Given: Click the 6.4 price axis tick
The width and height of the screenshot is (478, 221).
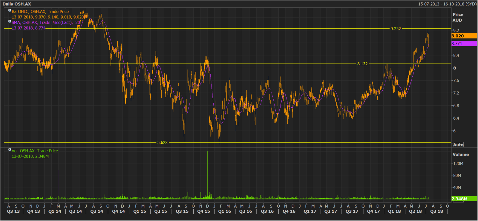Looking at the screenshot, I should pyautogui.click(x=456, y=118).
